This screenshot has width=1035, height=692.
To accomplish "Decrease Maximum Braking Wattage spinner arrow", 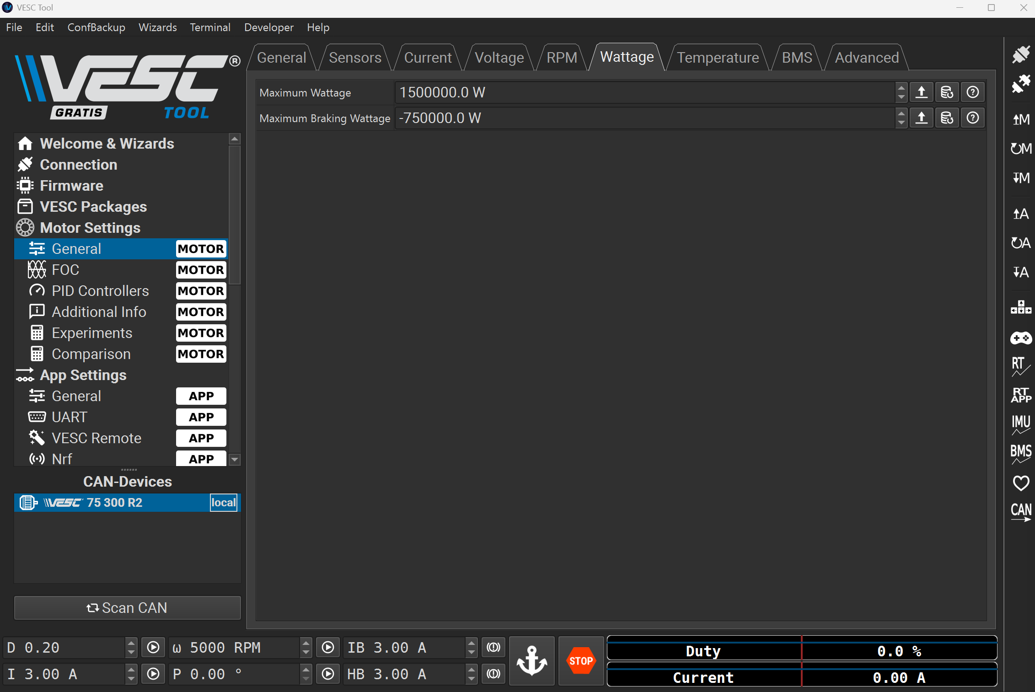I will (x=901, y=123).
